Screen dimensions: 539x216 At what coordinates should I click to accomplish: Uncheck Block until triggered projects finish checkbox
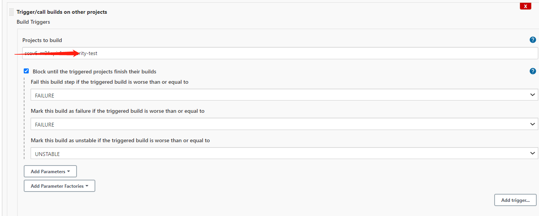(x=26, y=71)
